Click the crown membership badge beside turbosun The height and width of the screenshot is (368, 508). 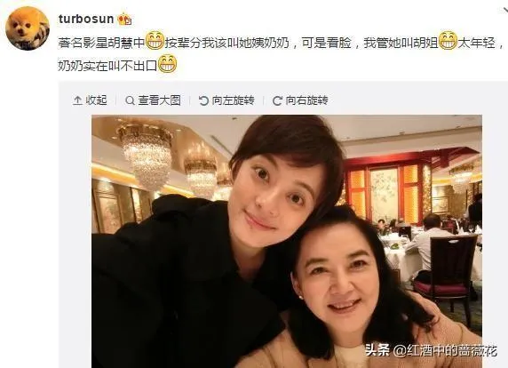(124, 20)
